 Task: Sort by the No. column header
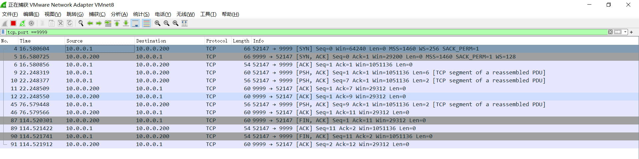point(9,41)
